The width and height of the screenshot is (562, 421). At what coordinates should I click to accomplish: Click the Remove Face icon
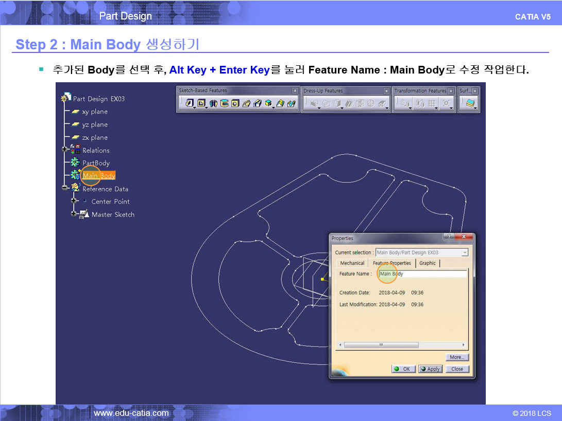coord(382,103)
